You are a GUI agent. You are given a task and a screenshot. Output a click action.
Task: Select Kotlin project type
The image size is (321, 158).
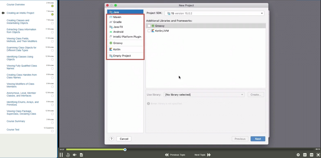pyautogui.click(x=125, y=50)
